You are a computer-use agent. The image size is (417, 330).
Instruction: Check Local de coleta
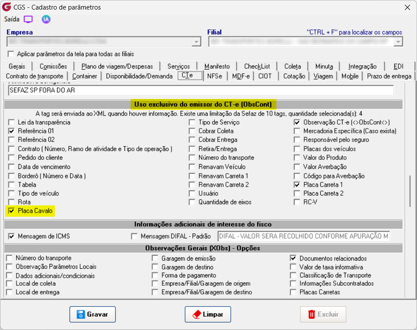pos(9,284)
